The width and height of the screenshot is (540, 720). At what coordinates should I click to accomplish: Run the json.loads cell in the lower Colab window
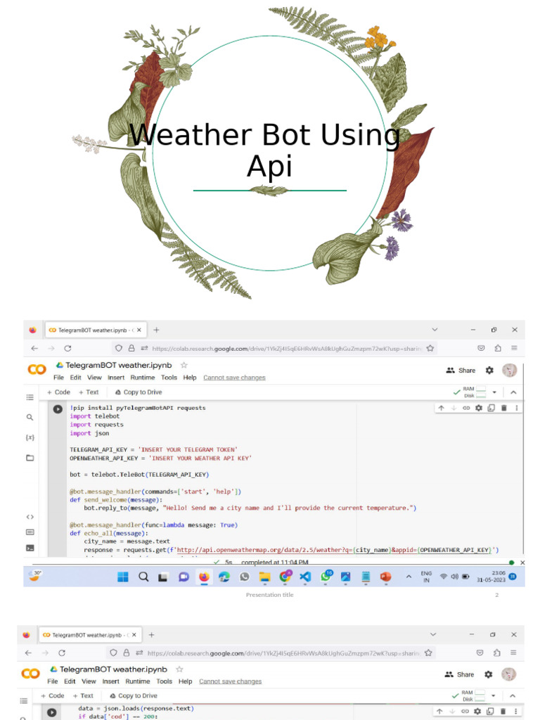(52, 712)
